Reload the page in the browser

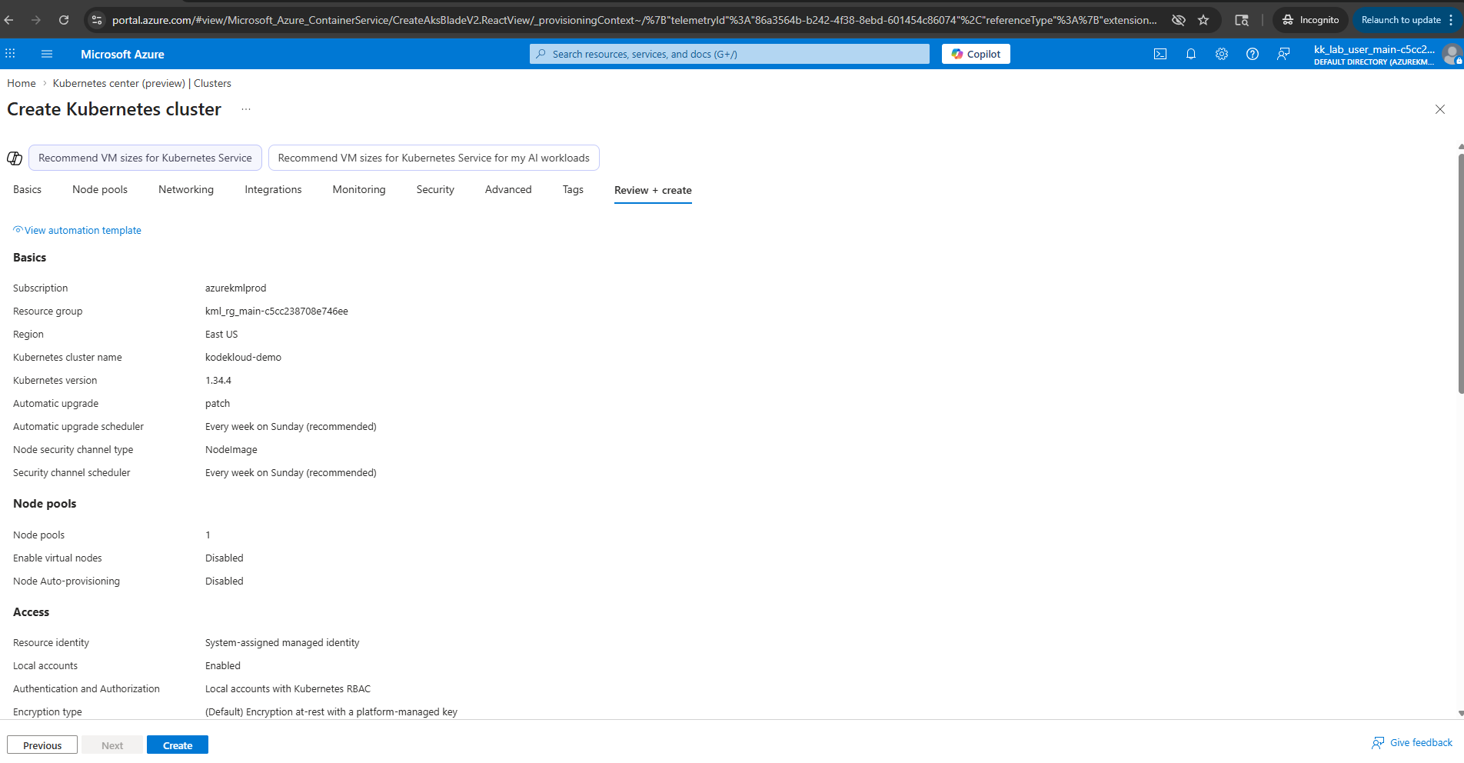pyautogui.click(x=64, y=20)
